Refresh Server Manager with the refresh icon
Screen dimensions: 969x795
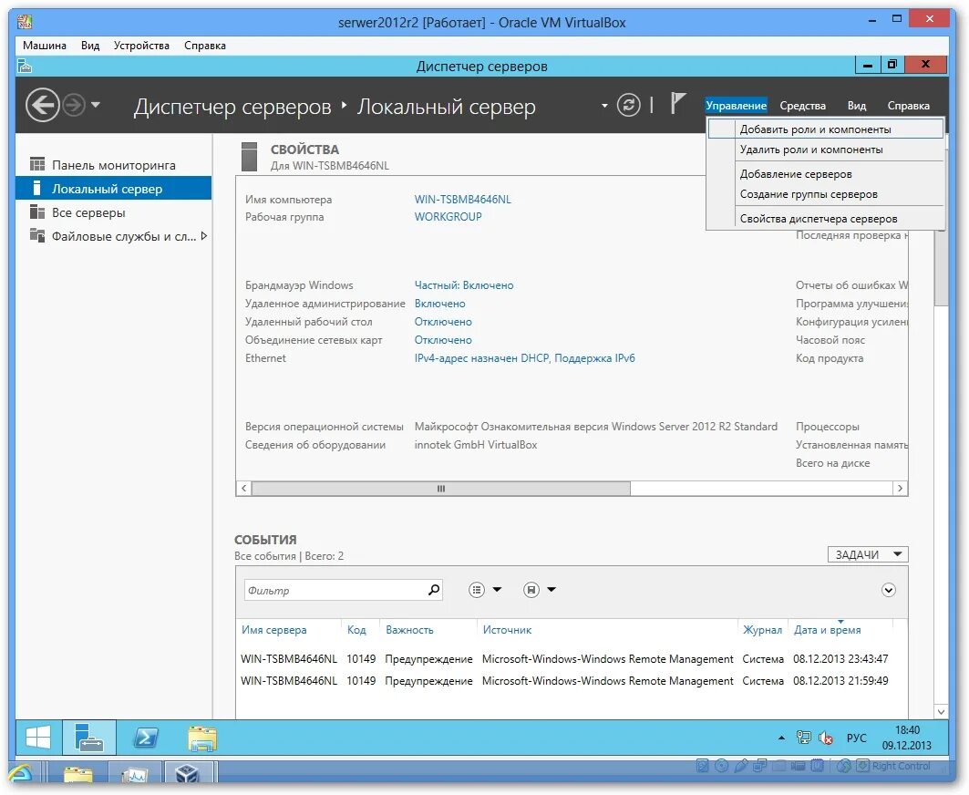point(628,105)
